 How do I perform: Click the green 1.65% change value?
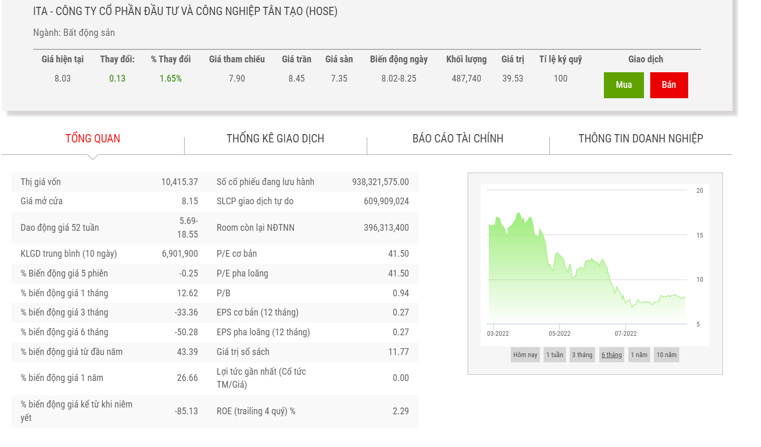coord(171,78)
